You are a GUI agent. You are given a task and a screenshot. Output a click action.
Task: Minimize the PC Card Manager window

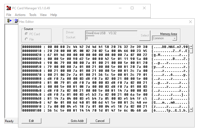(120, 8)
